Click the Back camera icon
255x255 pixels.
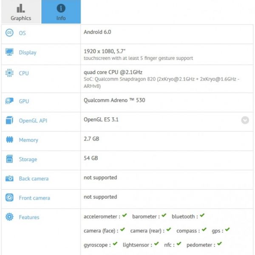click(9, 178)
